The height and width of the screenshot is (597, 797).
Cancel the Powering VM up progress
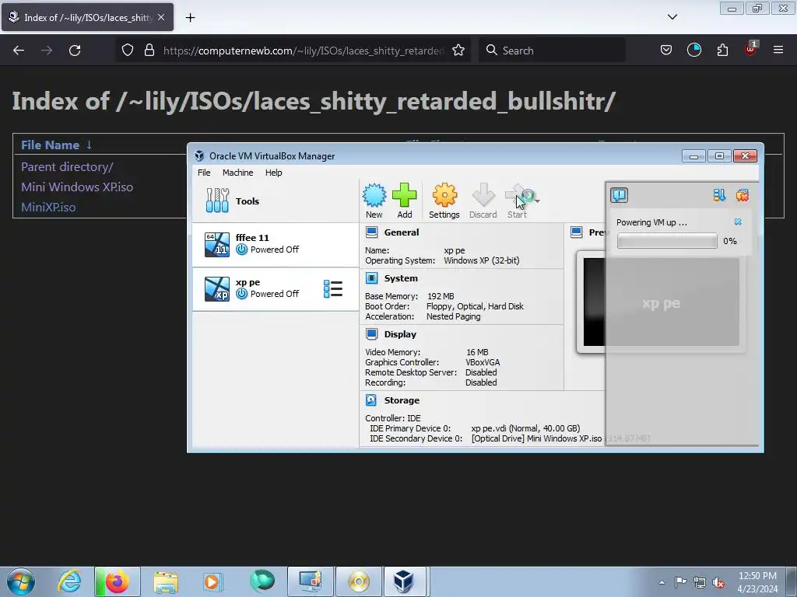point(738,222)
